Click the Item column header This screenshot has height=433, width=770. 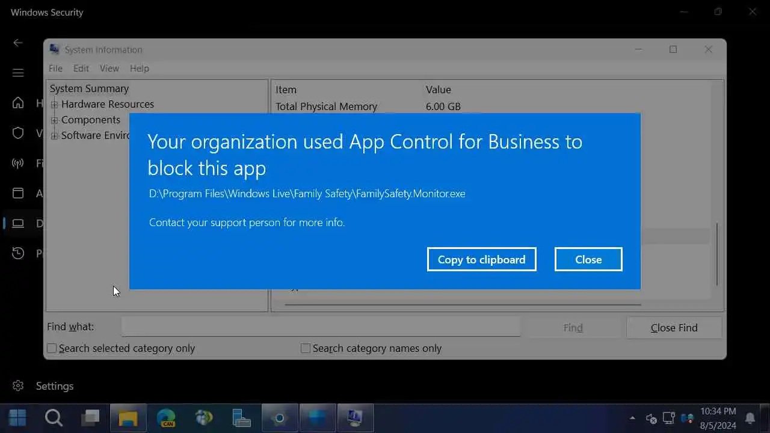(286, 90)
